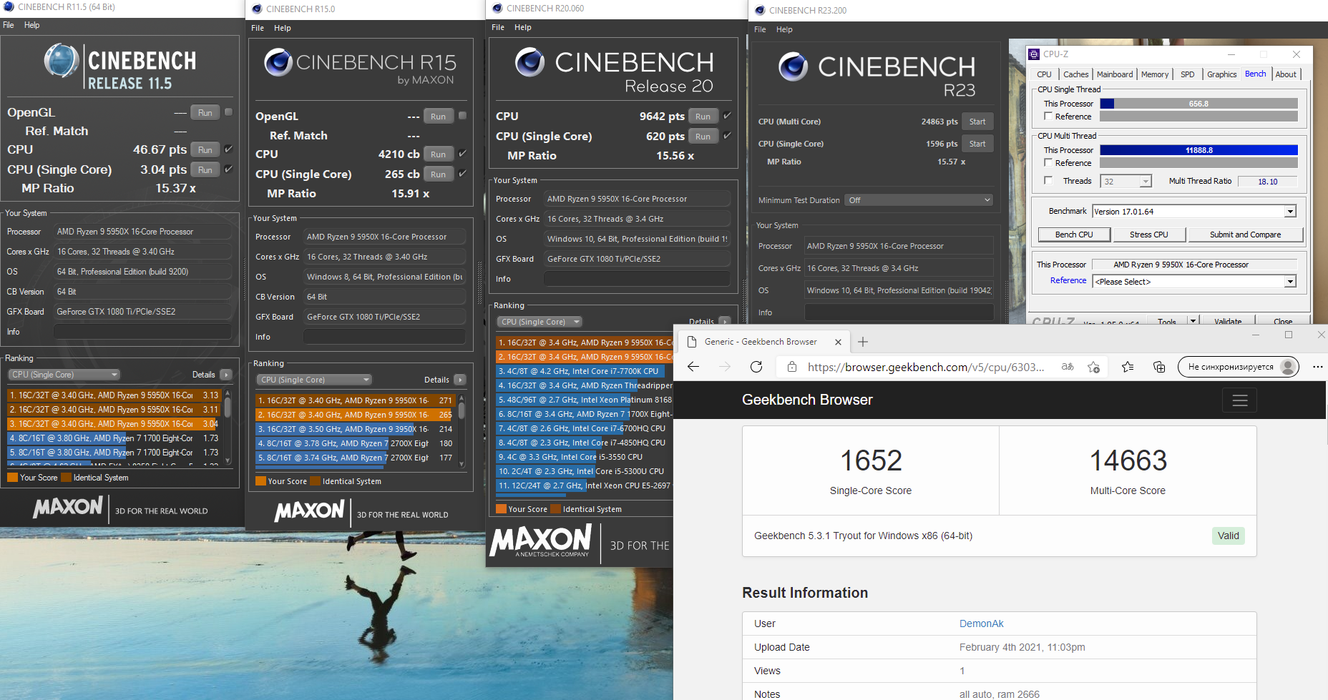The width and height of the screenshot is (1328, 700).
Task: Open the File menu in Cinebench R20
Action: 498,27
